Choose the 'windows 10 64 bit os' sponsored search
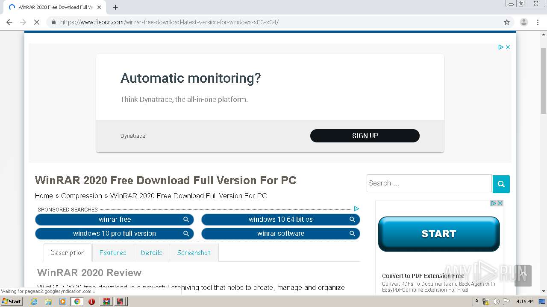This screenshot has height=307, width=547. click(281, 220)
